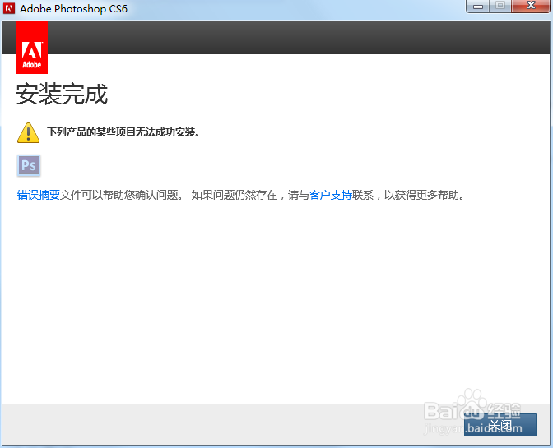Minimize the installer window
553x448 pixels.
[x=478, y=6]
